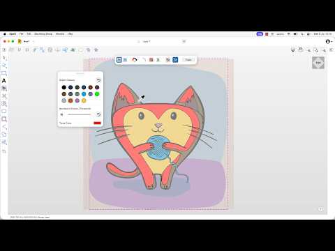Reset the selected colours list
The image size is (335, 251).
pos(98,80)
